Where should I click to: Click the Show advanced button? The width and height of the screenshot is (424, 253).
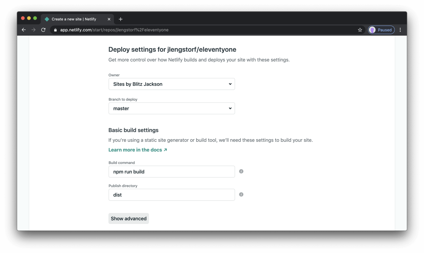[129, 218]
